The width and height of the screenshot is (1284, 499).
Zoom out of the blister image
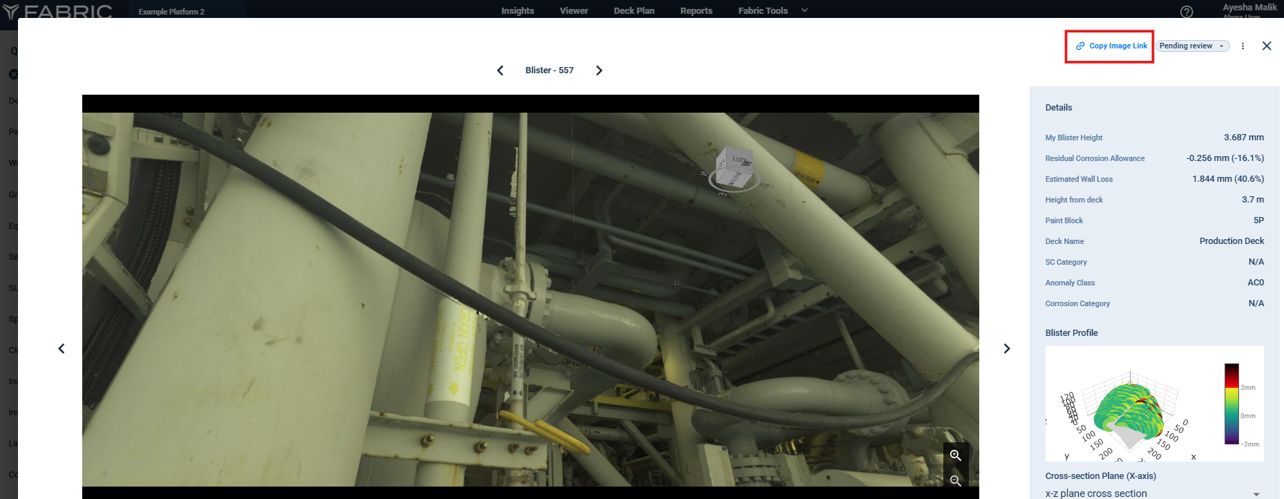pyautogui.click(x=956, y=480)
